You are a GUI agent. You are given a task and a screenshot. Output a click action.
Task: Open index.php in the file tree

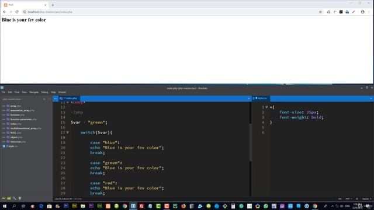(x=16, y=124)
